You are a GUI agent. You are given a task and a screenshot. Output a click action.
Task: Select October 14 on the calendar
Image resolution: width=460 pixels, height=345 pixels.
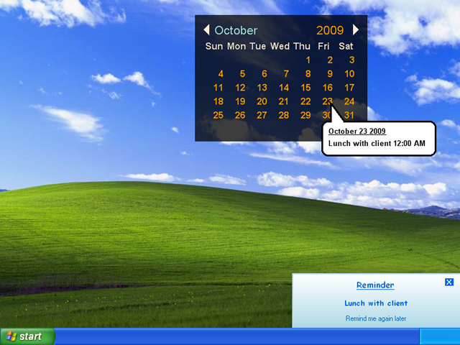pos(284,88)
